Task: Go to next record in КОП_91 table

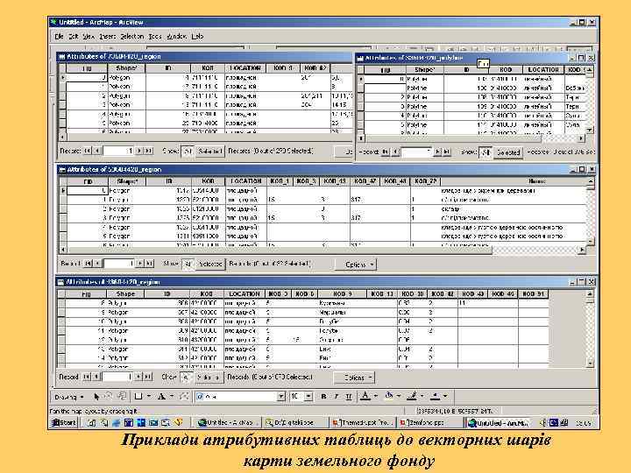Action: [x=138, y=377]
